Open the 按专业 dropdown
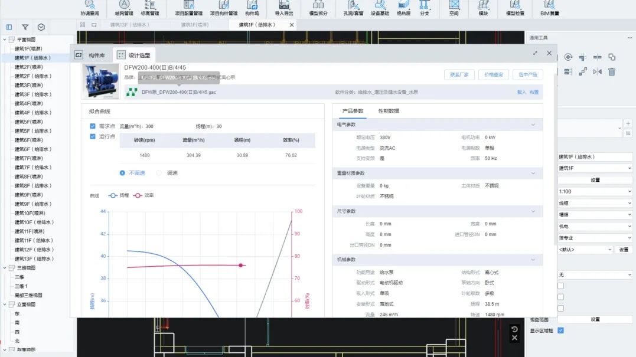This screenshot has width=636, height=357. tap(595, 238)
